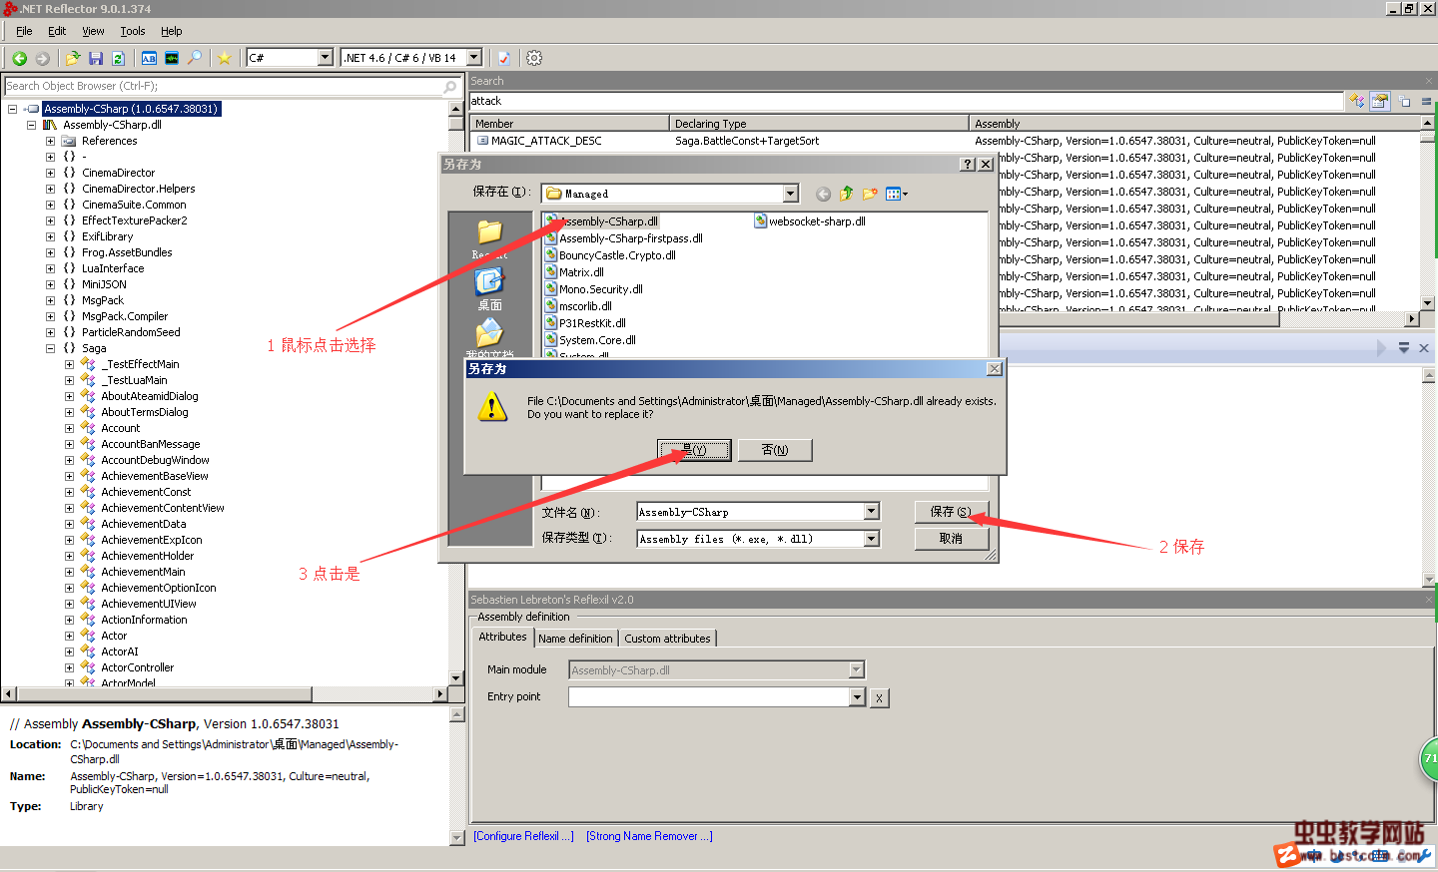The width and height of the screenshot is (1438, 872).
Task: Click the 取消 cancel button
Action: pyautogui.click(x=951, y=539)
